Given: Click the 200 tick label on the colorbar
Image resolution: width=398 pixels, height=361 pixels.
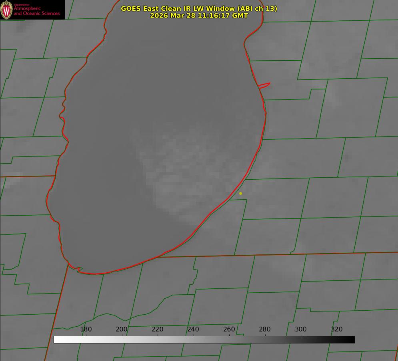Looking at the screenshot, I should [x=122, y=329].
